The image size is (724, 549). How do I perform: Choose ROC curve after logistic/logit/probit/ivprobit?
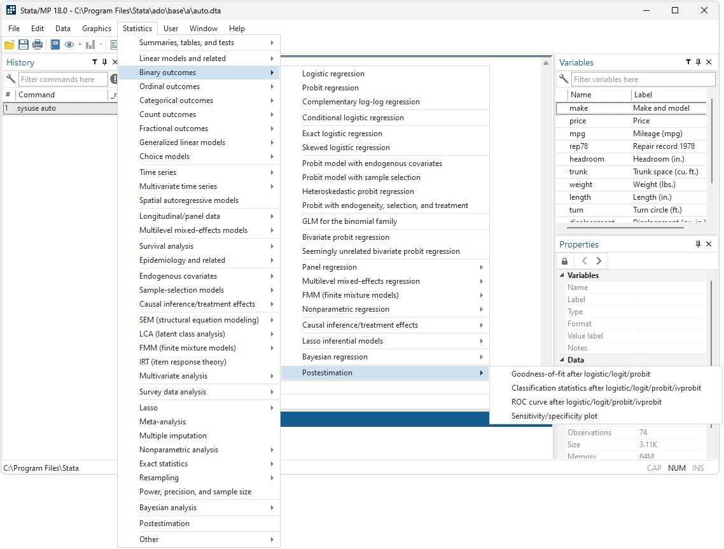pos(605,402)
